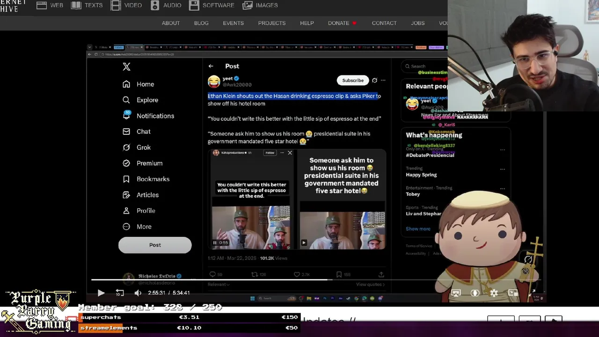
Task: Open yeet's profile avatar on the post
Action: pyautogui.click(x=214, y=81)
